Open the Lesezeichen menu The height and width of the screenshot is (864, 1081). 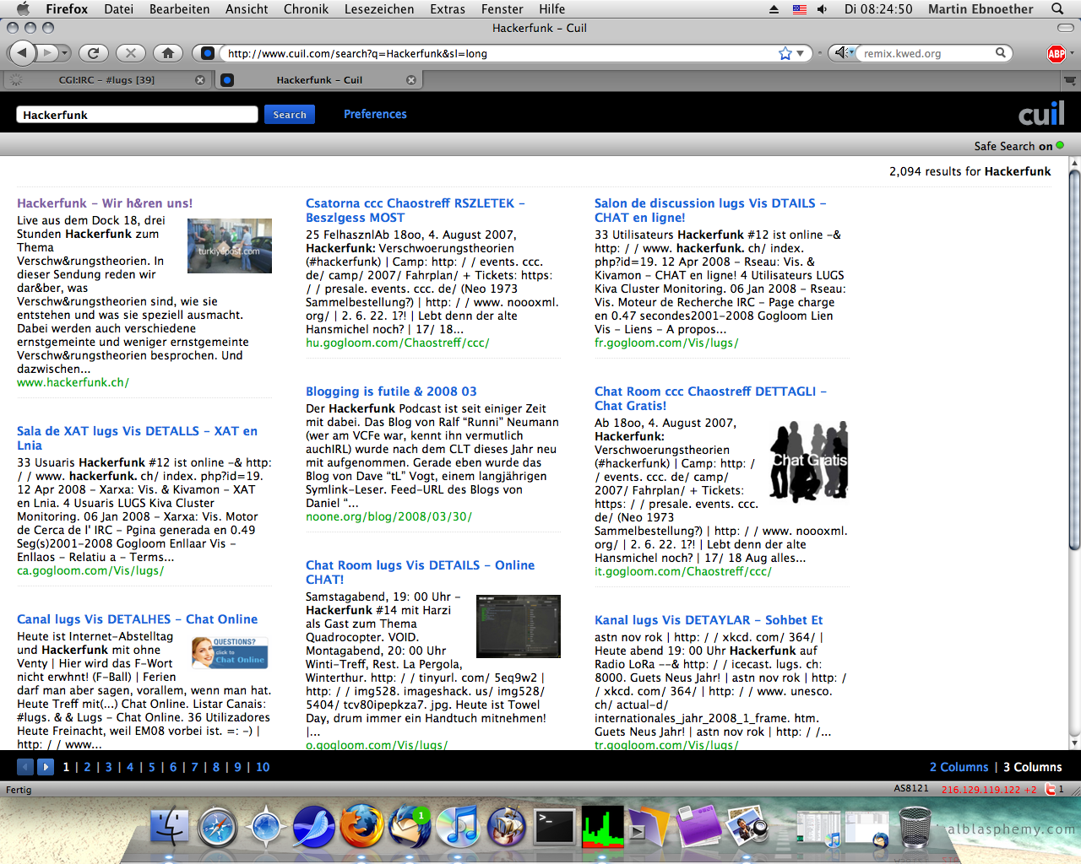coord(379,9)
